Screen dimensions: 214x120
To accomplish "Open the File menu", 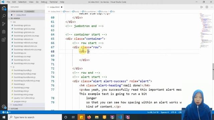I will click(8, 2).
